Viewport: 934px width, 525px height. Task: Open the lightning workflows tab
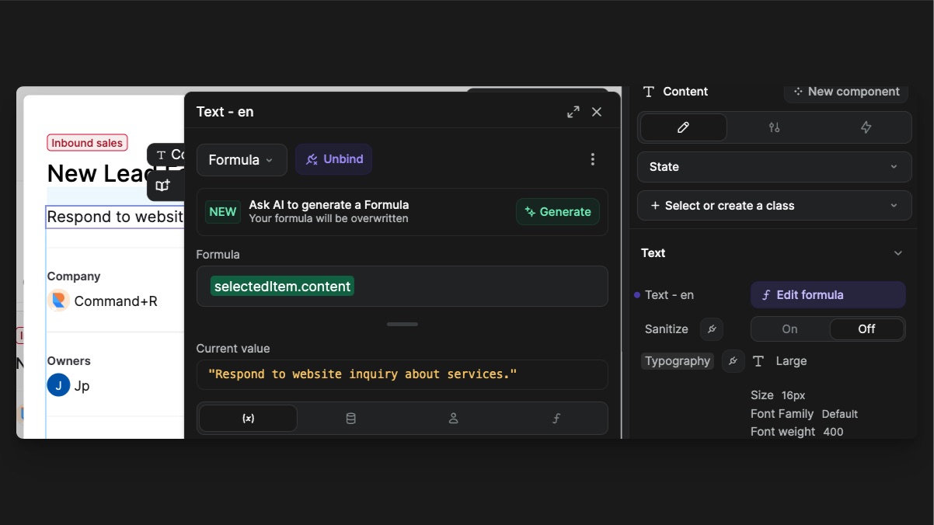(866, 127)
